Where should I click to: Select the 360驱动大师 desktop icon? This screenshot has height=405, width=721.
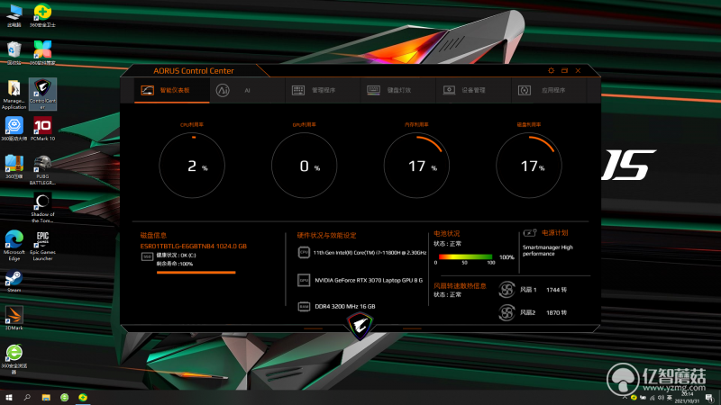14,129
